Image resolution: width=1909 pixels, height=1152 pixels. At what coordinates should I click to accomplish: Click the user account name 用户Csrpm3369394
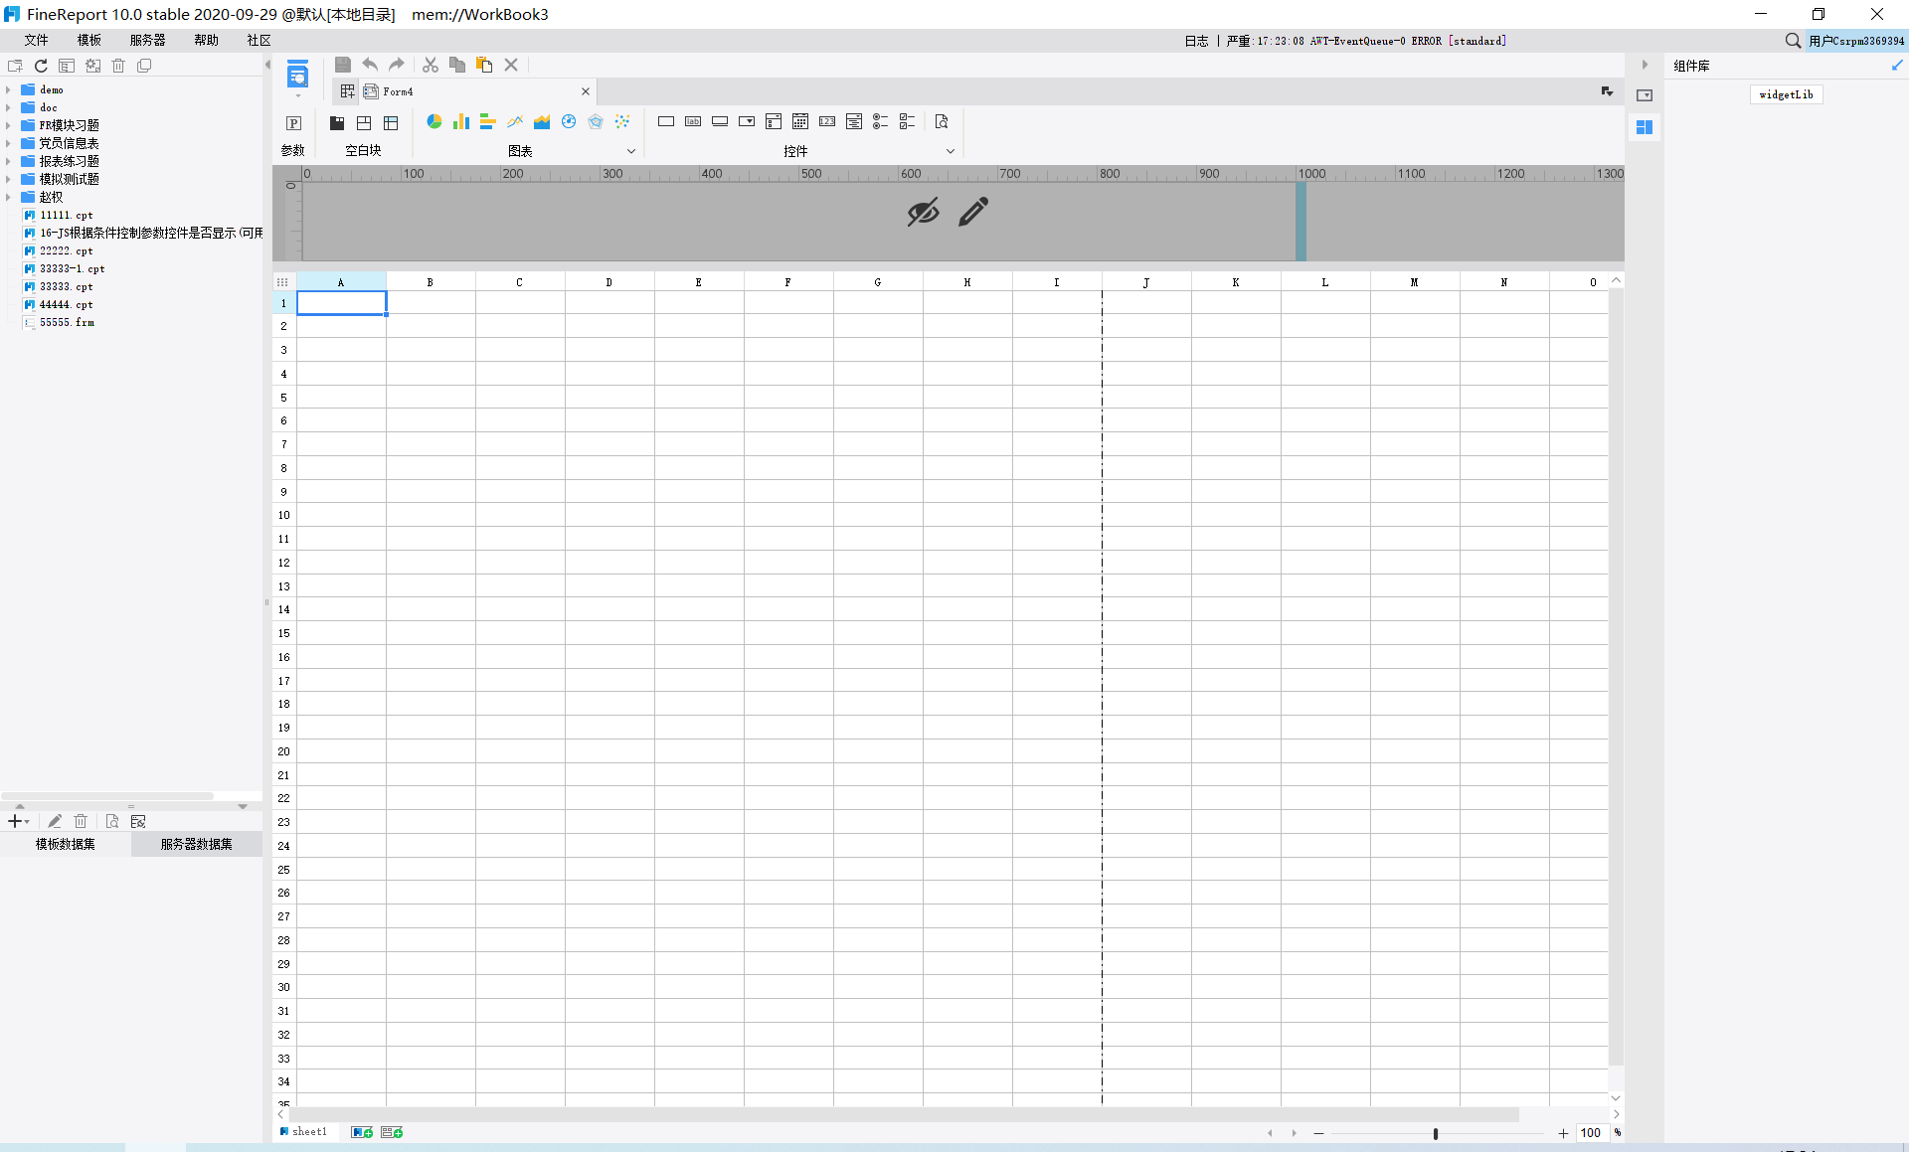pos(1856,41)
